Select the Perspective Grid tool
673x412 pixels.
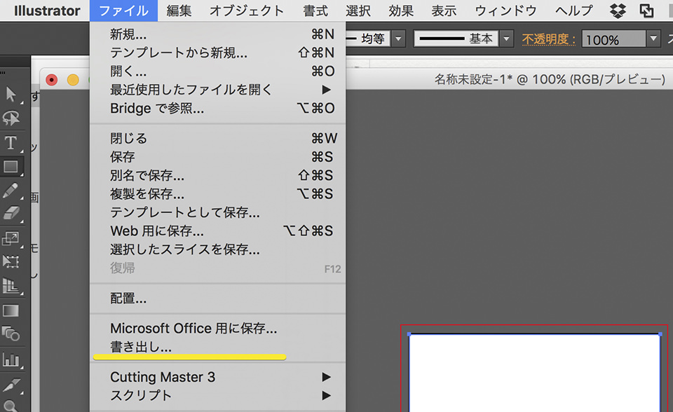coord(11,285)
